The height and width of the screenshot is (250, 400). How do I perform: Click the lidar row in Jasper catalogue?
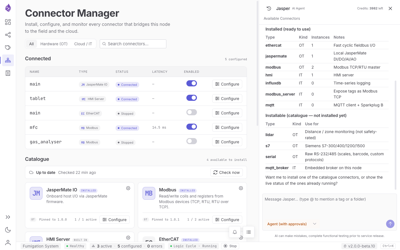tap(327, 135)
